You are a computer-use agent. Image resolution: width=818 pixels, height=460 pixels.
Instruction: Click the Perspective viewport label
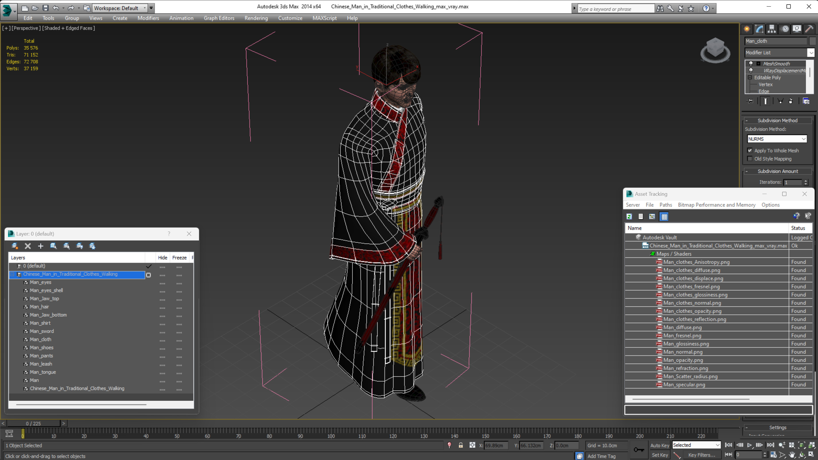coord(26,28)
